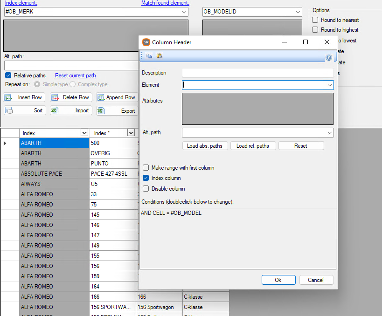
Task: Click the cell with value 75
Action: [x=112, y=204]
